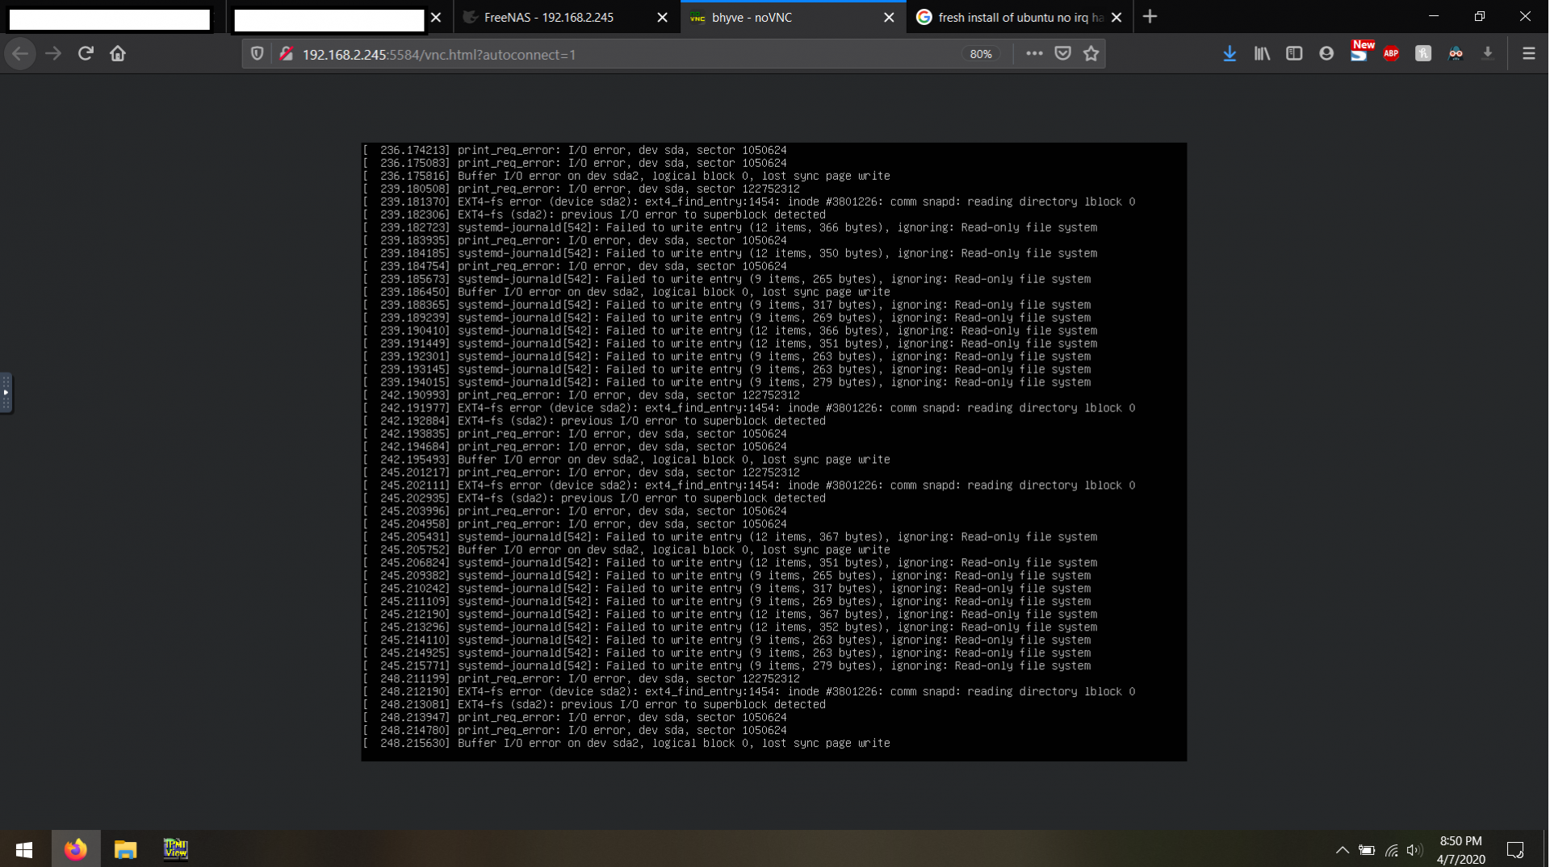Go forward one page in Firefox
1550x867 pixels.
point(53,54)
